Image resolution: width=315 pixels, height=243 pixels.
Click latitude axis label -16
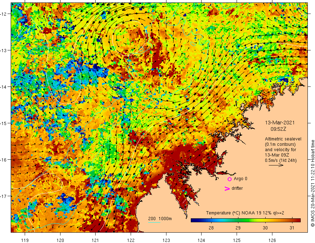[x=4, y=160]
